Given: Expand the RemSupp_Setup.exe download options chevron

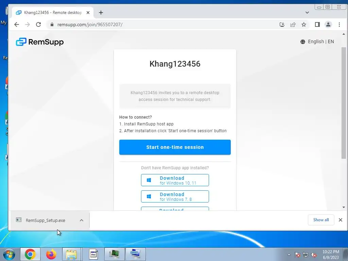Looking at the screenshot, I should point(82,220).
